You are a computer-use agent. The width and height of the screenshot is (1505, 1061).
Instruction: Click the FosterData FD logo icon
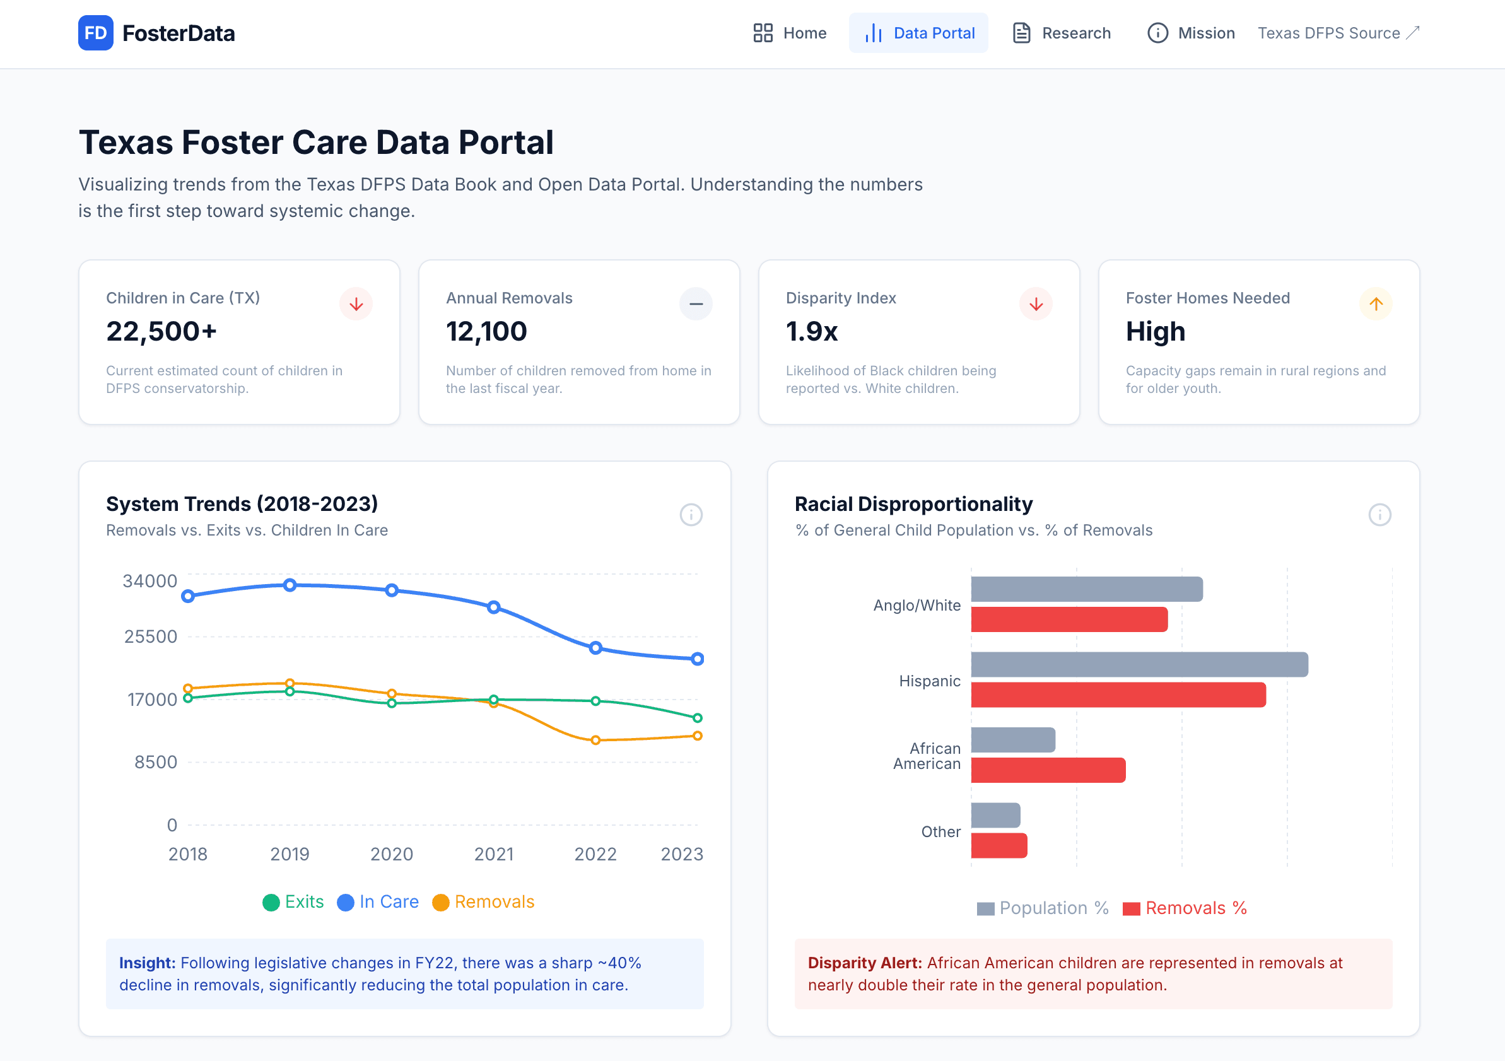[96, 33]
